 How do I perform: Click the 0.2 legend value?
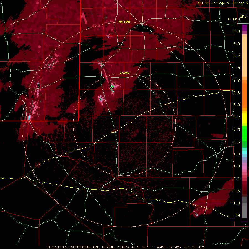coord(237,179)
